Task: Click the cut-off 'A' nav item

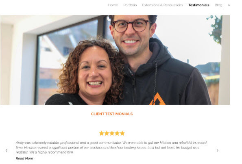Action: (229, 5)
